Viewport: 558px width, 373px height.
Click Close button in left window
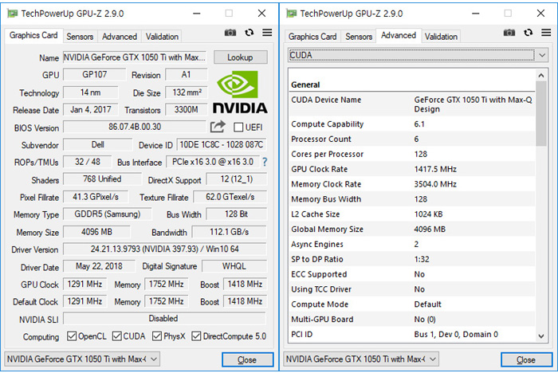[x=247, y=359]
